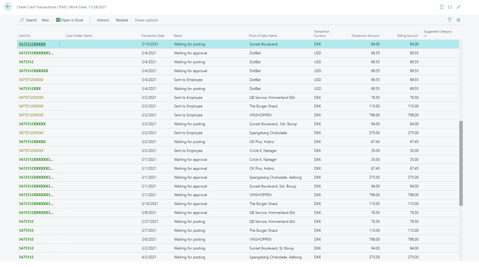Open the Related menu
Viewport: 479px width, 267px height.
pos(122,20)
